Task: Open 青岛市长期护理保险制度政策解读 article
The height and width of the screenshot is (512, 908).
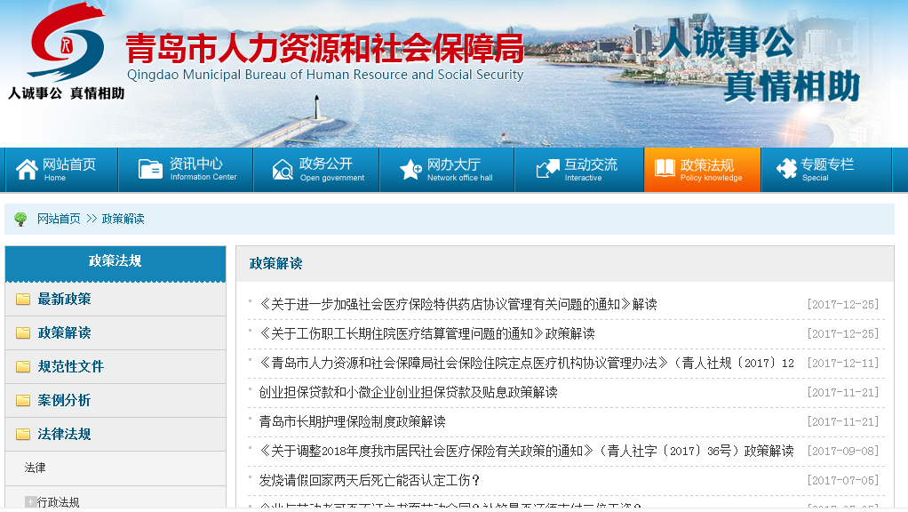Action: click(352, 421)
